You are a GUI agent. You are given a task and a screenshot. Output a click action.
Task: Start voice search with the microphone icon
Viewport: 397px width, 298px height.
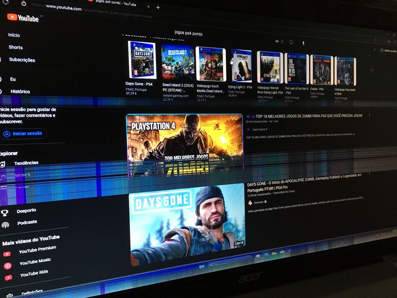(303, 43)
